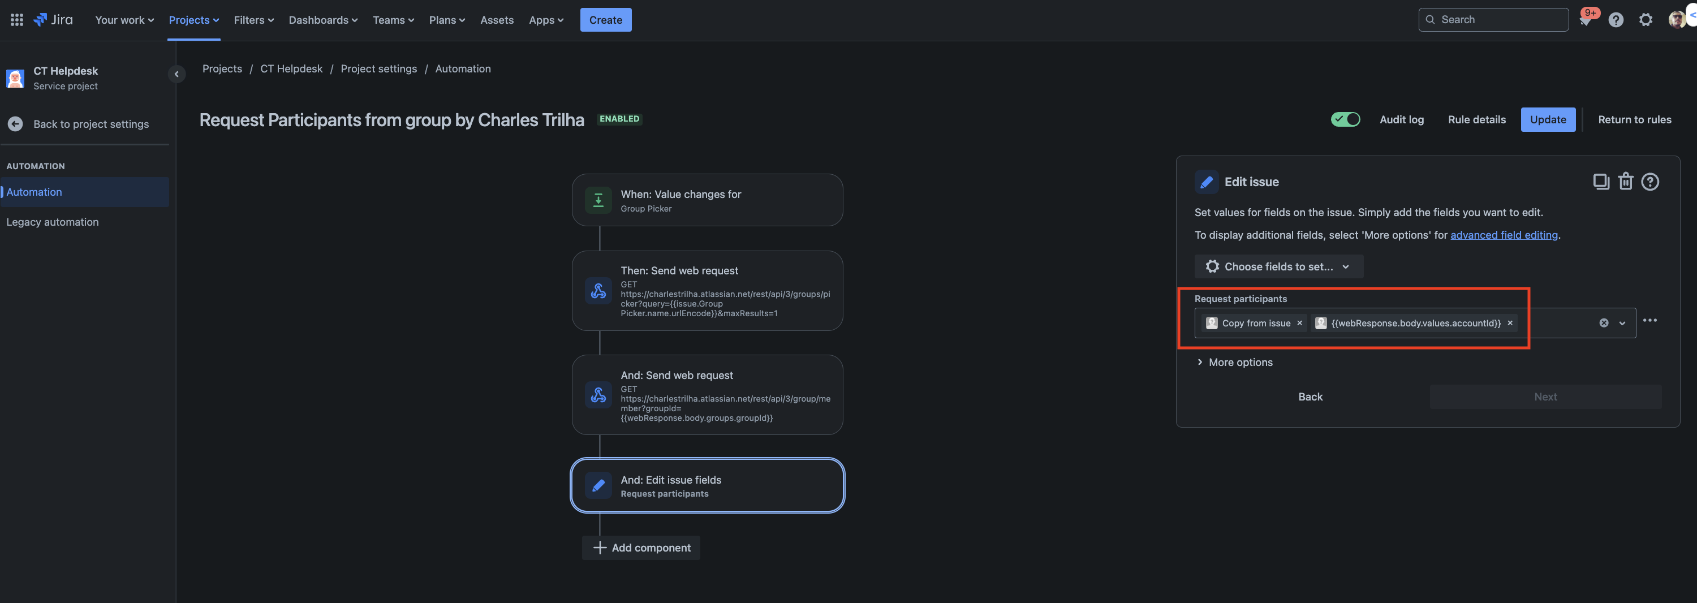Viewport: 1697px width, 603px height.
Task: Open the settings gear icon
Action: pos(1646,20)
